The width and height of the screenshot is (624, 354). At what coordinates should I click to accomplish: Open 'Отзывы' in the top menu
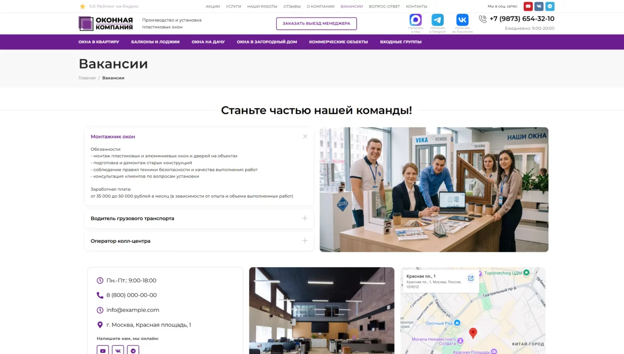[x=292, y=7]
